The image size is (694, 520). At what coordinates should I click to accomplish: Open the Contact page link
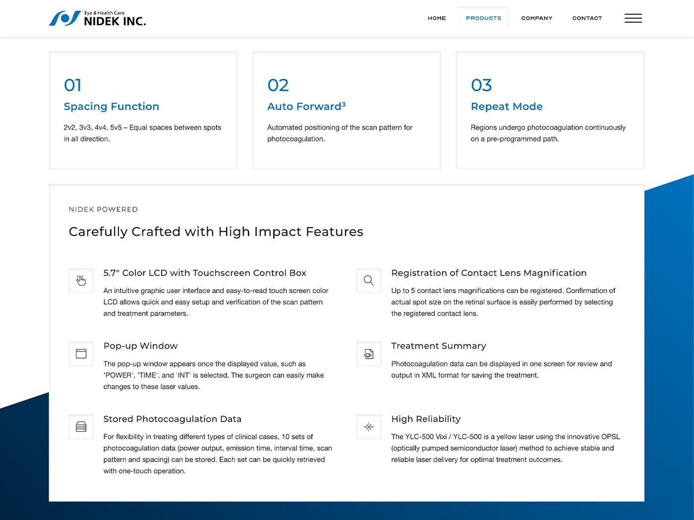(587, 18)
